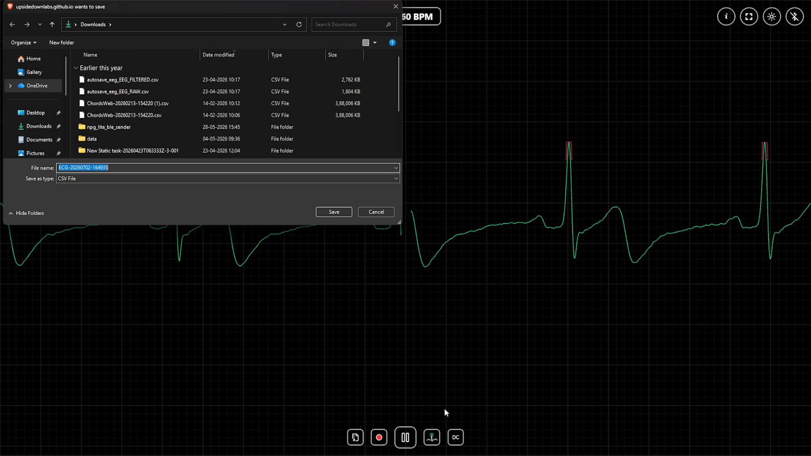Open Pictures quick access folder
Image resolution: width=811 pixels, height=456 pixels.
point(35,153)
